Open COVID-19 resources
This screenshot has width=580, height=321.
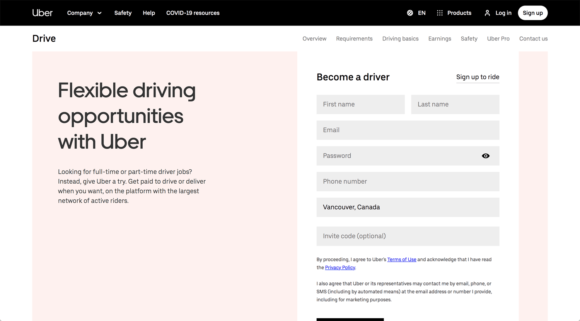(x=193, y=13)
